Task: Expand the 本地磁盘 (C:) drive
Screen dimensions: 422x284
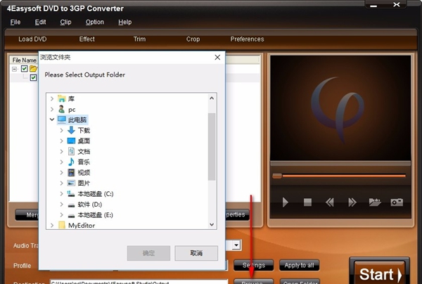Action: tap(62, 193)
